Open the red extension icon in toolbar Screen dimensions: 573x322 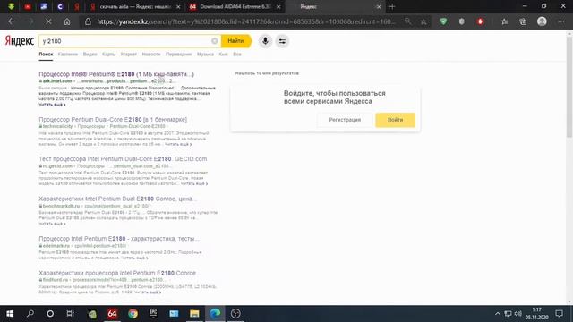pos(480,21)
